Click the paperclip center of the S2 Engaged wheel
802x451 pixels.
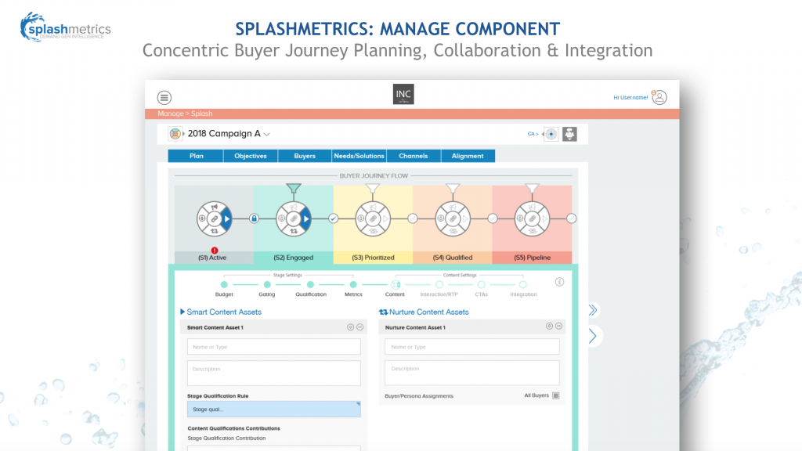[x=294, y=219]
